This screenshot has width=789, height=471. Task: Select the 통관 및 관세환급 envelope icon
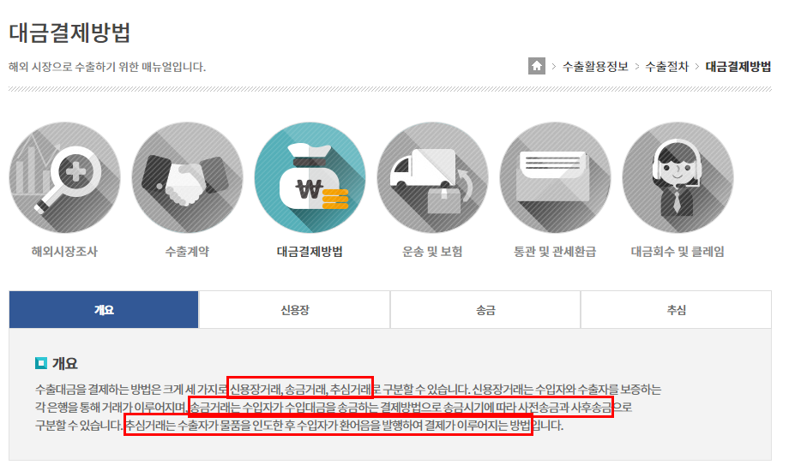point(555,177)
